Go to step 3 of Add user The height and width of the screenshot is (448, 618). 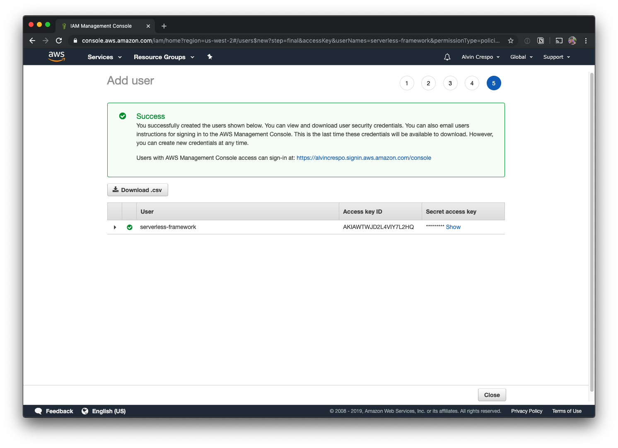[x=450, y=83]
